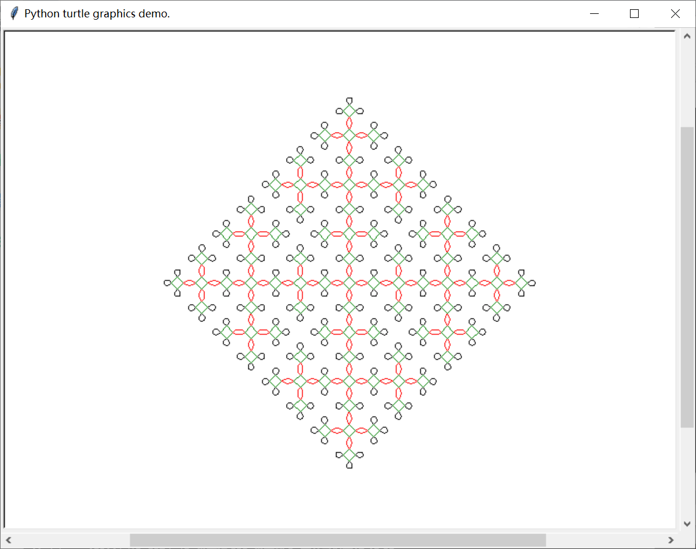Minimize the turtle graphics demo window
This screenshot has width=696, height=549.
pos(594,14)
